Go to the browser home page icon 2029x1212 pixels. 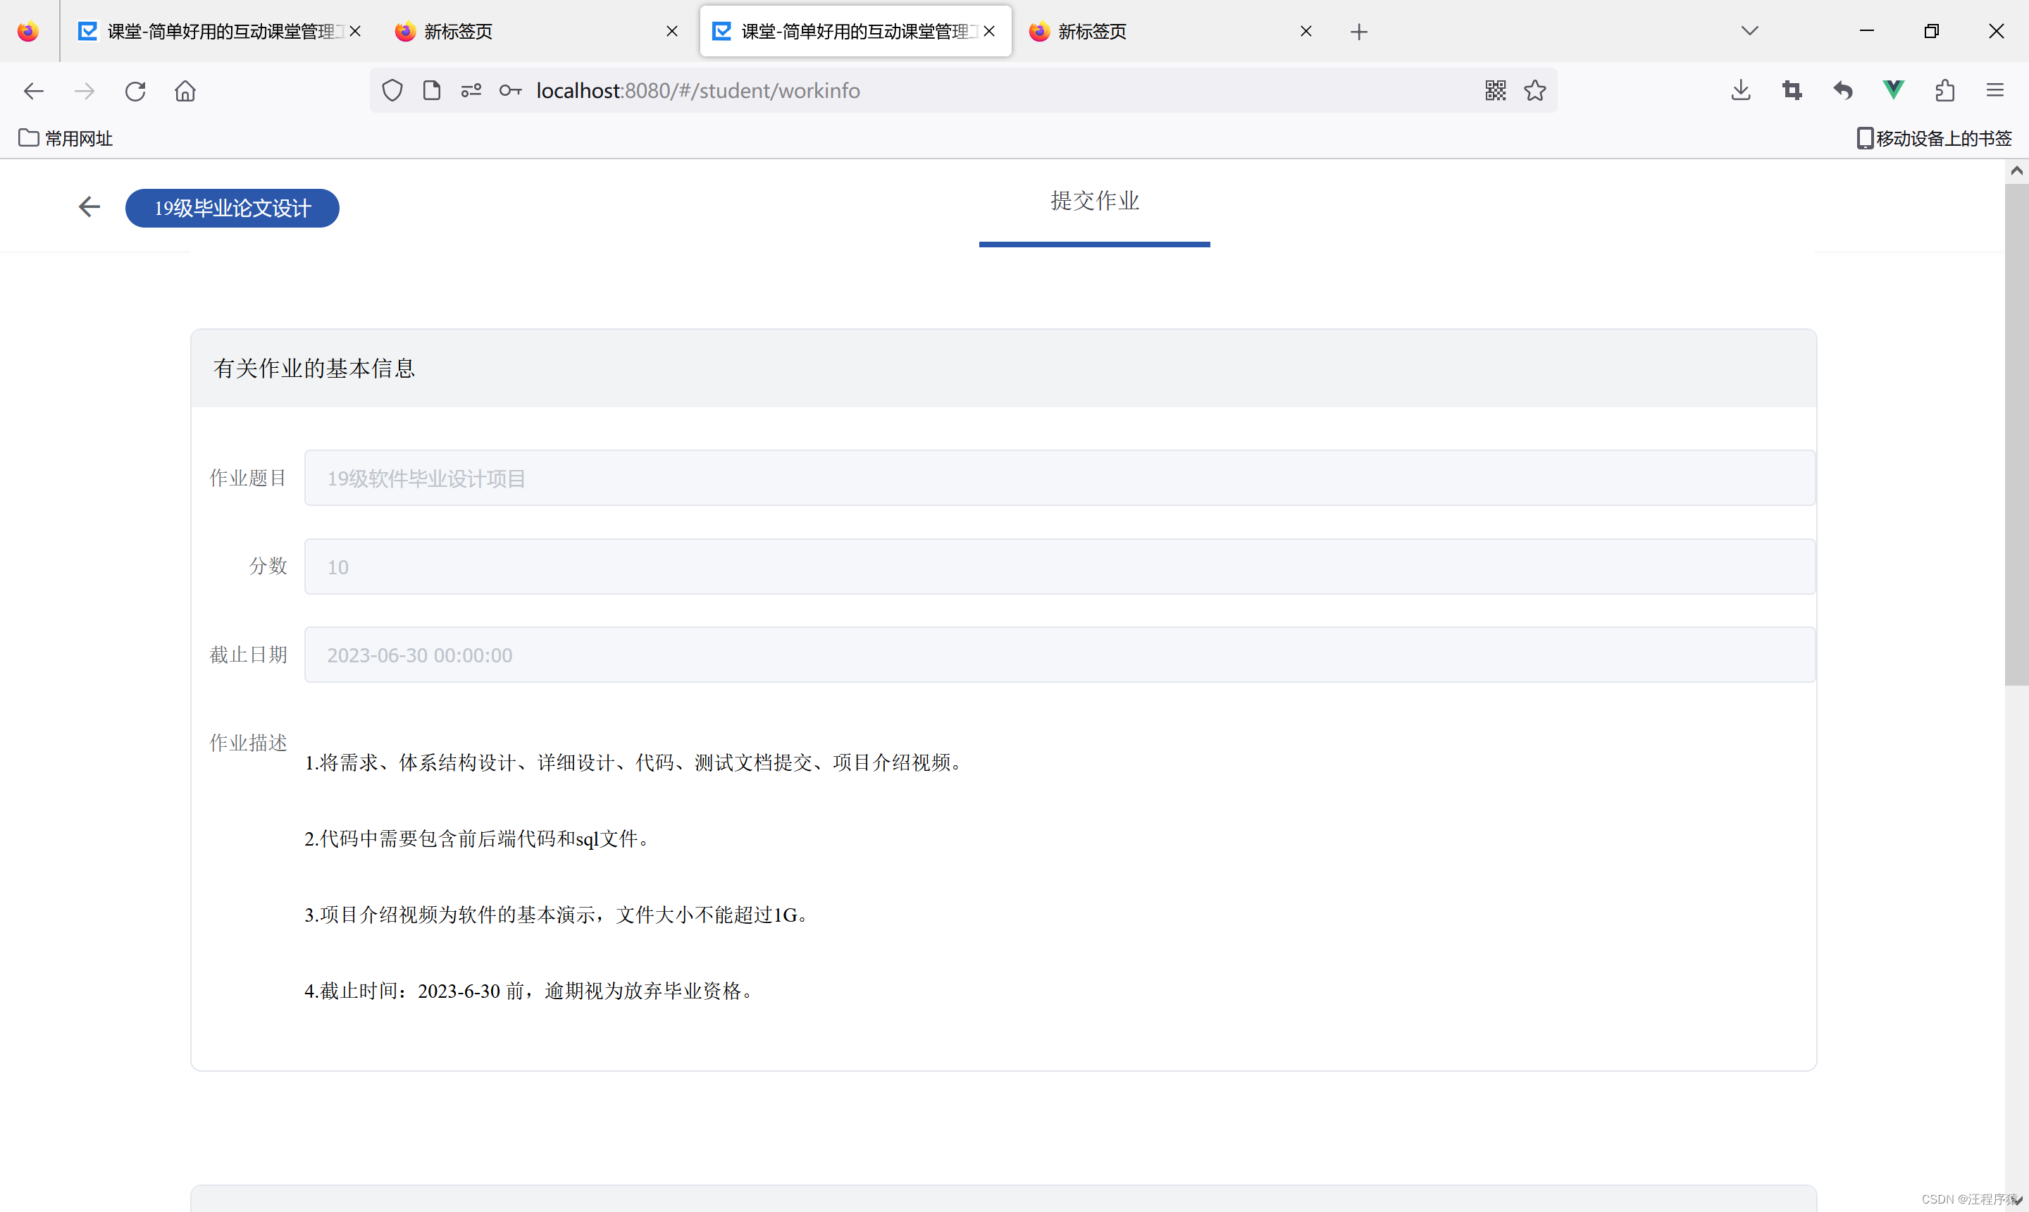[185, 91]
